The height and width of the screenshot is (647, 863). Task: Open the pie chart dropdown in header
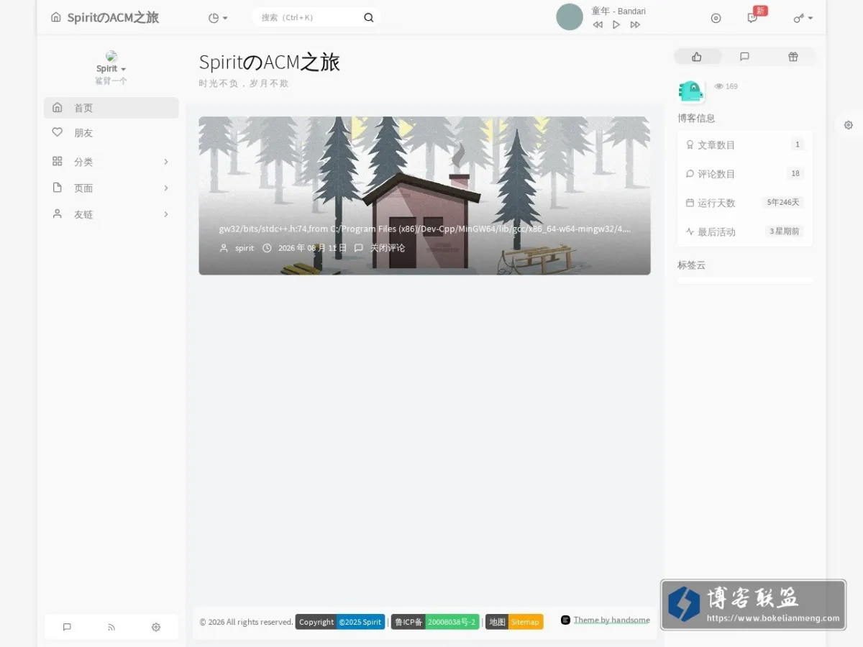(218, 18)
